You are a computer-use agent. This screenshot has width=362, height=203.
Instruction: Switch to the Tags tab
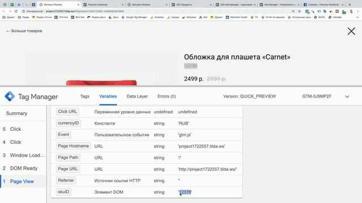click(85, 96)
